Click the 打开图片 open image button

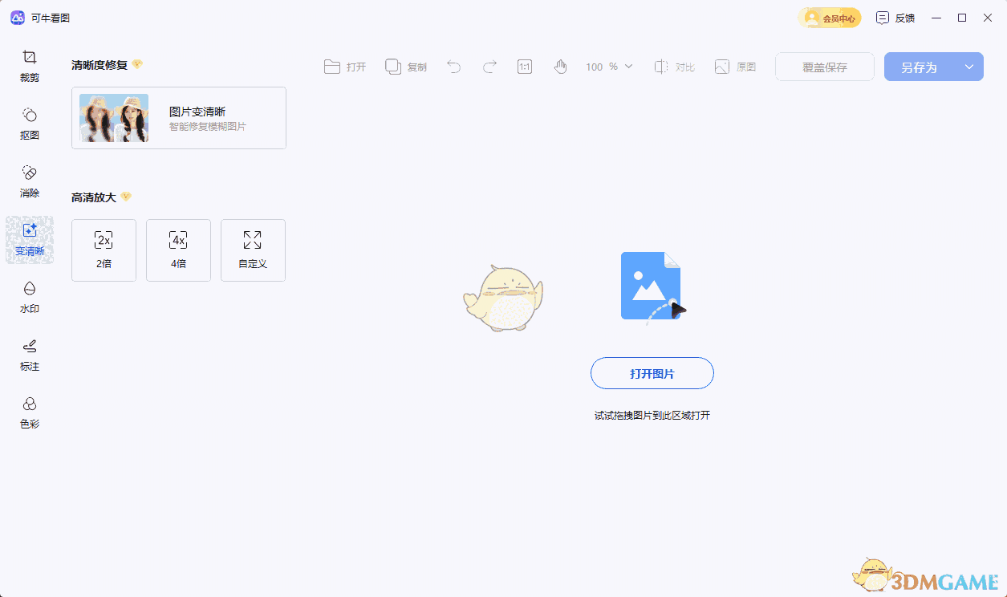coord(652,373)
